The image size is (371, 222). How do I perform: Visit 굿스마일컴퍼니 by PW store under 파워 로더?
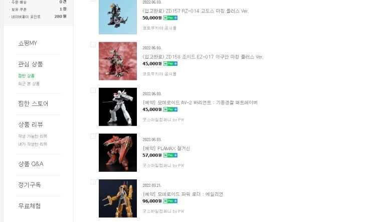point(163,211)
